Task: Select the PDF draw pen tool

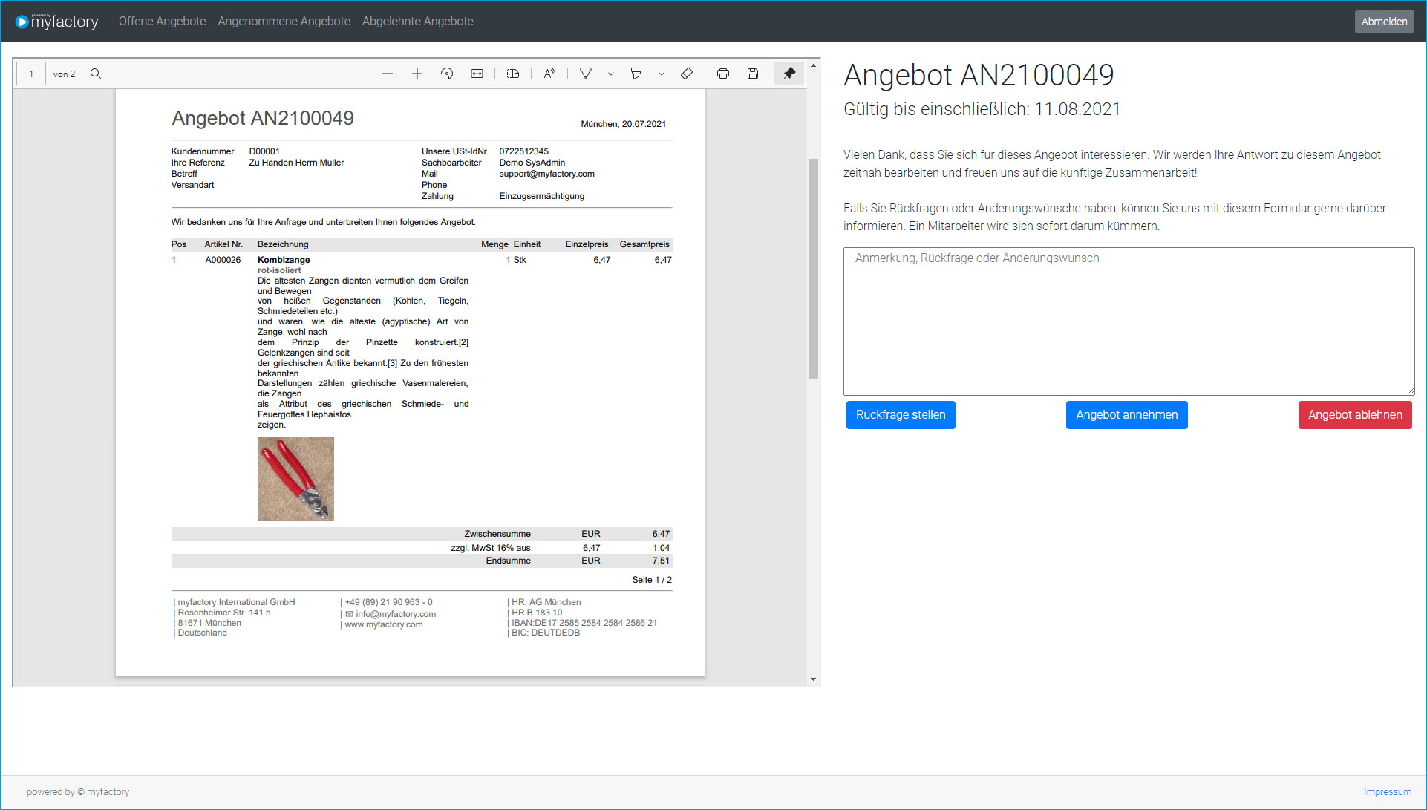Action: click(586, 74)
